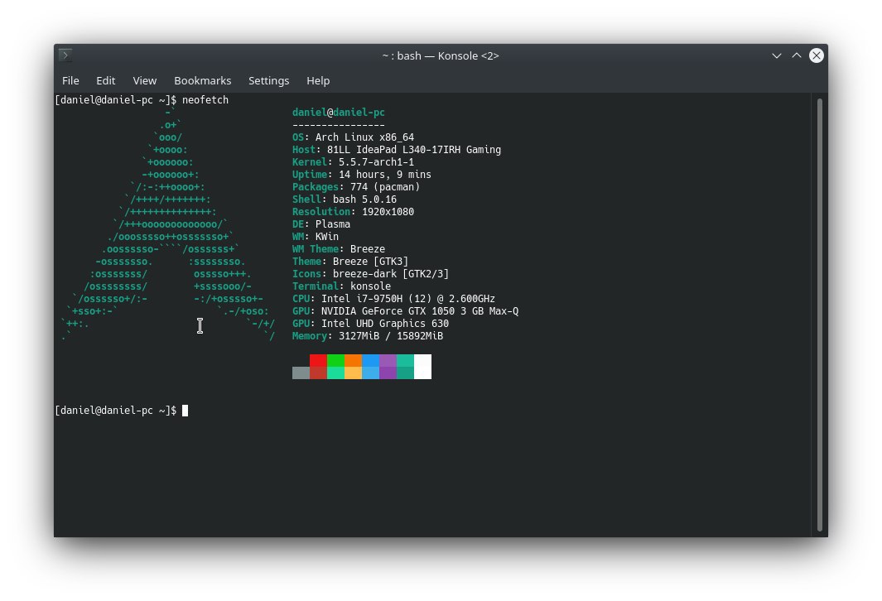The height and width of the screenshot is (601, 882).
Task: Open the Settings menu
Action: pos(269,81)
